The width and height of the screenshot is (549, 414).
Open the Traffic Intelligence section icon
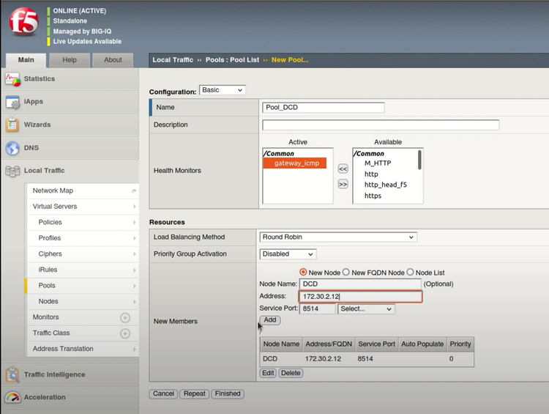tap(12, 374)
